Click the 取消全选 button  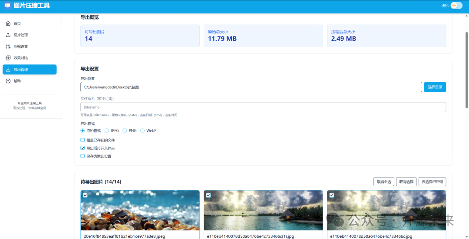383,182
